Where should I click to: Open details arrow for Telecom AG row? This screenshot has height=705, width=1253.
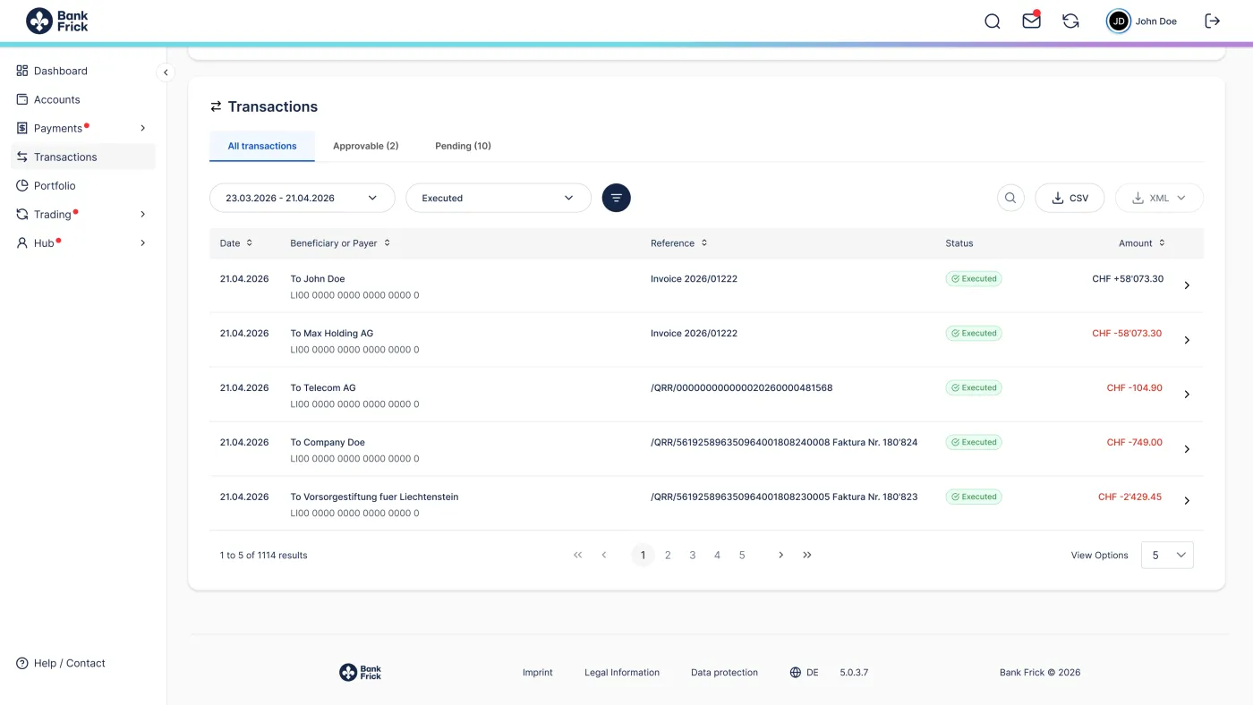[1187, 395]
